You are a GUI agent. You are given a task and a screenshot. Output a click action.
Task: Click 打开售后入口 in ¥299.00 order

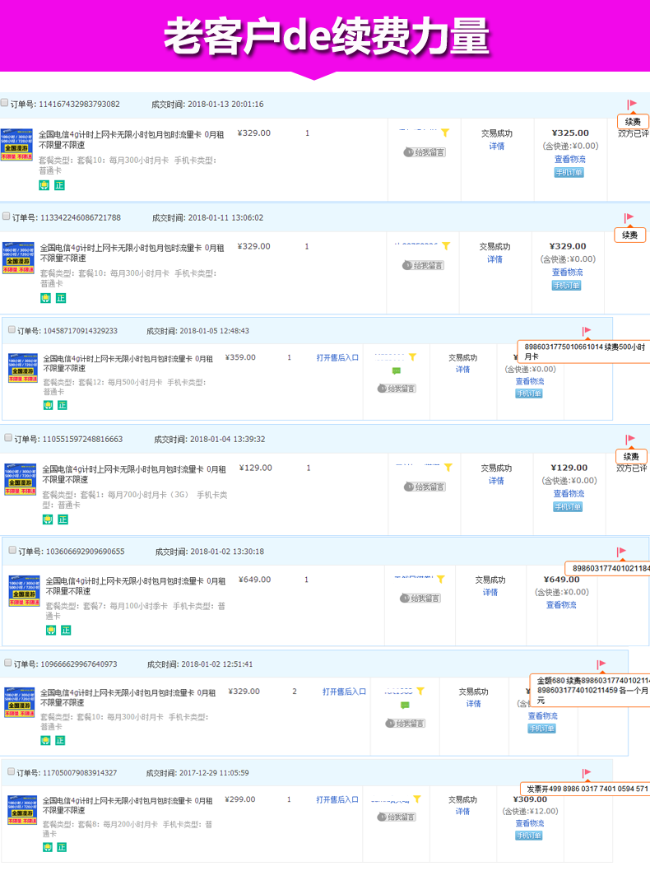tap(337, 800)
